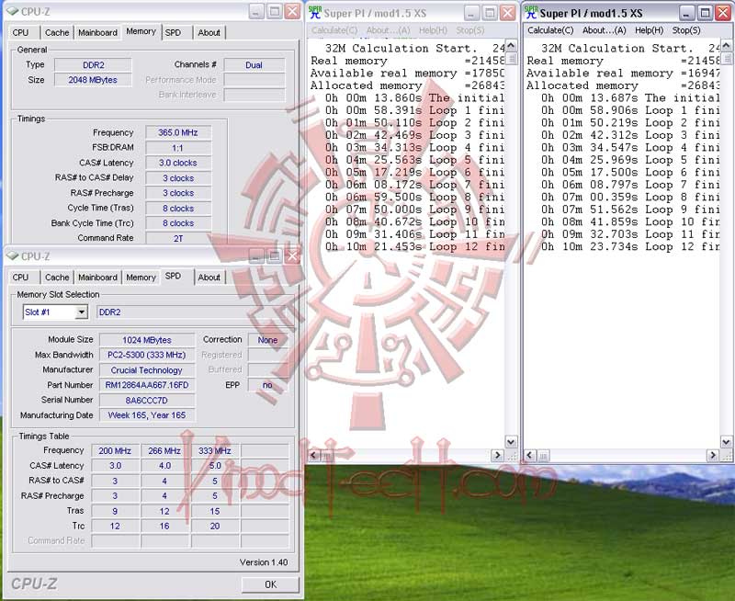Minimize the right Super PI window

pyautogui.click(x=686, y=13)
